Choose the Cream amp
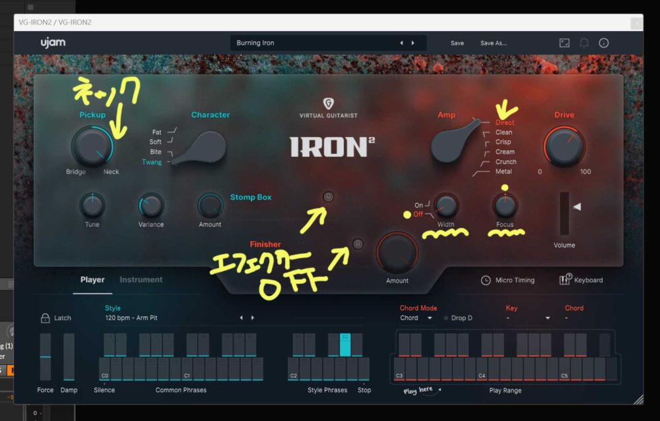This screenshot has width=660, height=421. tap(505, 152)
